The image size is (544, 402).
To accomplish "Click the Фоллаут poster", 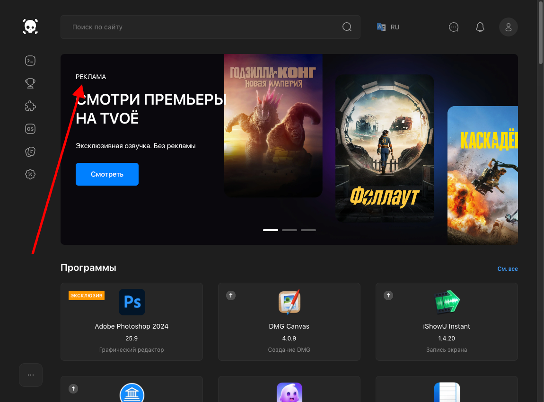I will pyautogui.click(x=385, y=148).
